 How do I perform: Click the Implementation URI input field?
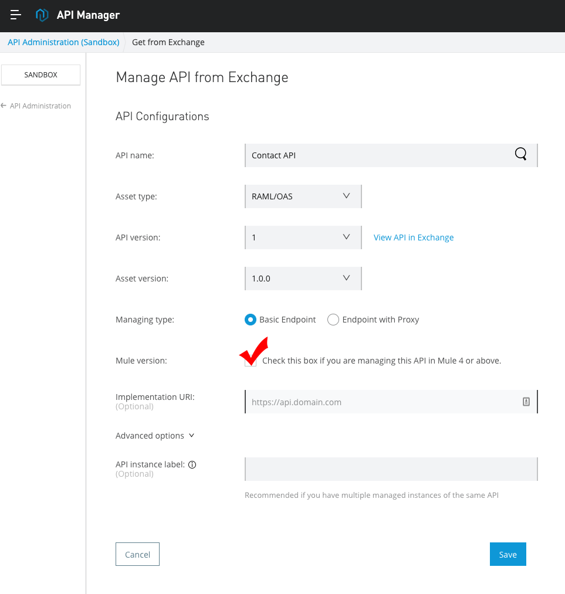click(x=391, y=402)
